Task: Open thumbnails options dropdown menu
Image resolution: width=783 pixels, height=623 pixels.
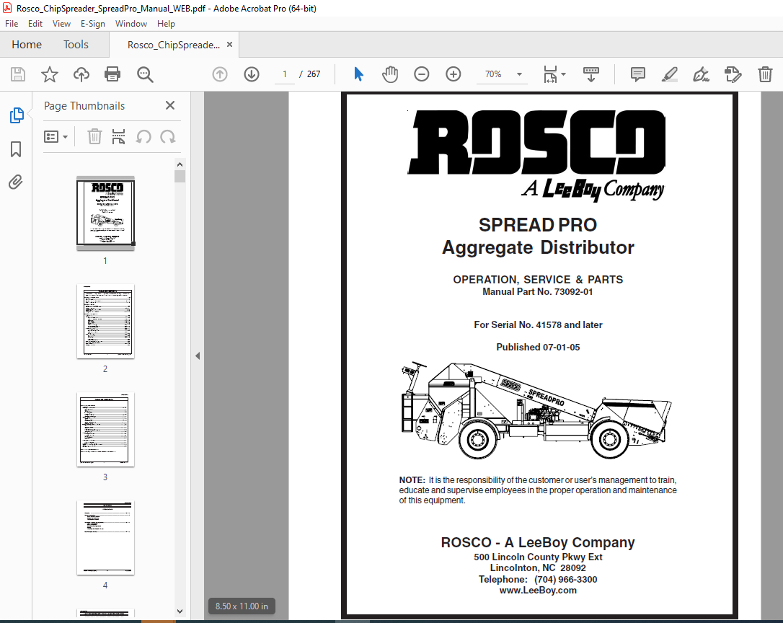Action: (56, 136)
